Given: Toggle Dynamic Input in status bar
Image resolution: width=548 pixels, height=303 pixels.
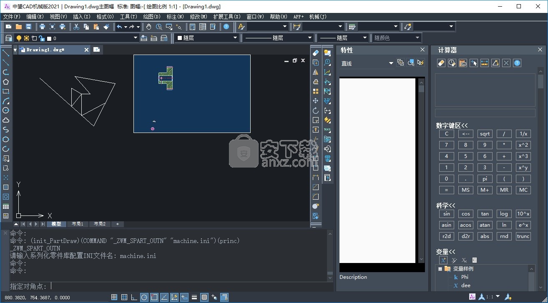Looking at the screenshot, I should point(184,297).
